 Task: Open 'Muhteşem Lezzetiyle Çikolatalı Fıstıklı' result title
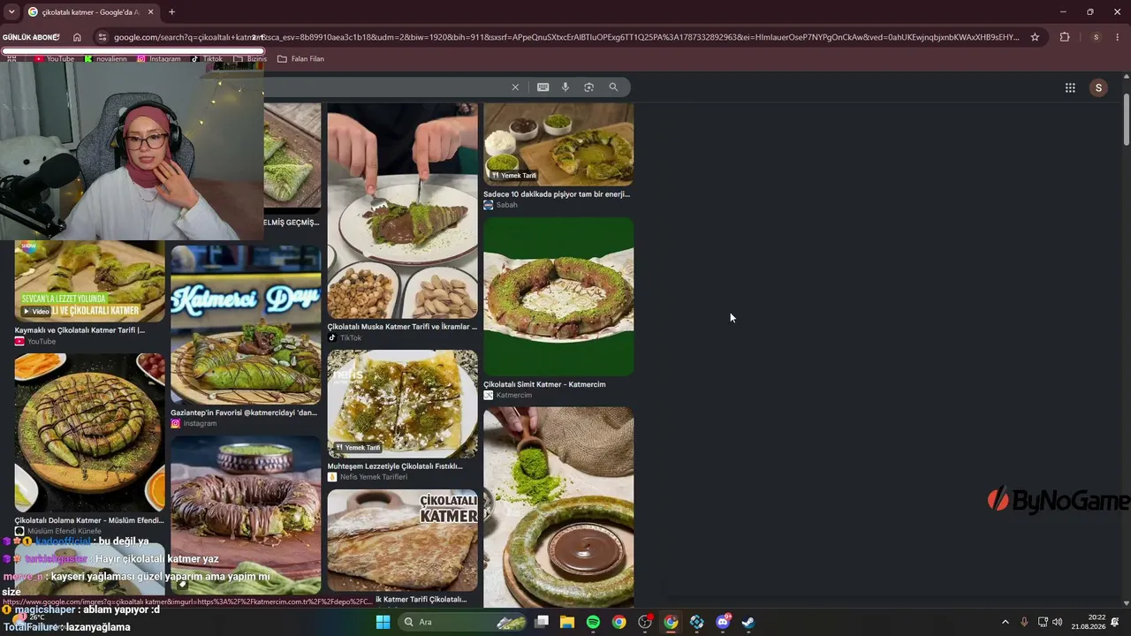395,466
